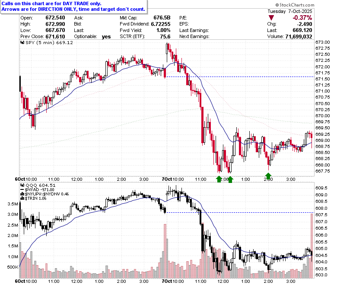Click the red down triangle beside -0.37%
Image resolution: width=337 pixels, height=285 pixels.
(x=271, y=18)
